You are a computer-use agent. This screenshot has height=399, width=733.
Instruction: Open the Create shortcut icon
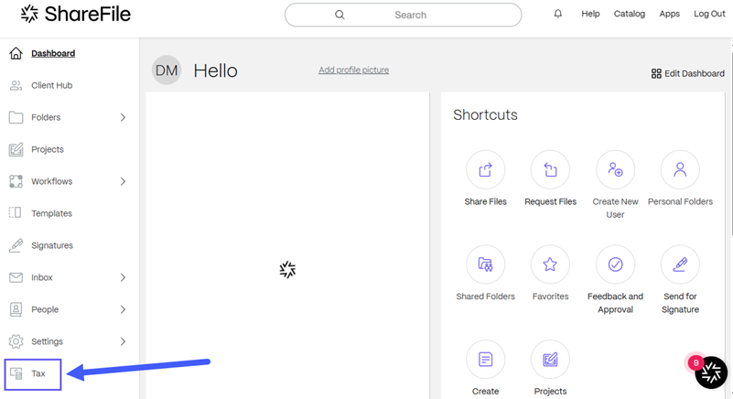(x=485, y=360)
